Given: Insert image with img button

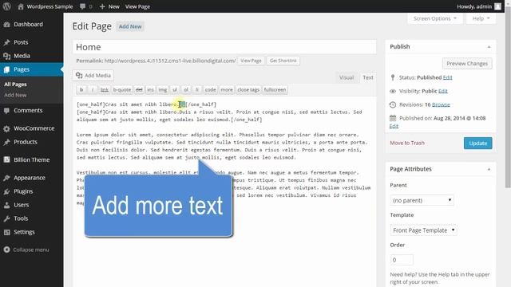Looking at the screenshot, I should pos(163,89).
